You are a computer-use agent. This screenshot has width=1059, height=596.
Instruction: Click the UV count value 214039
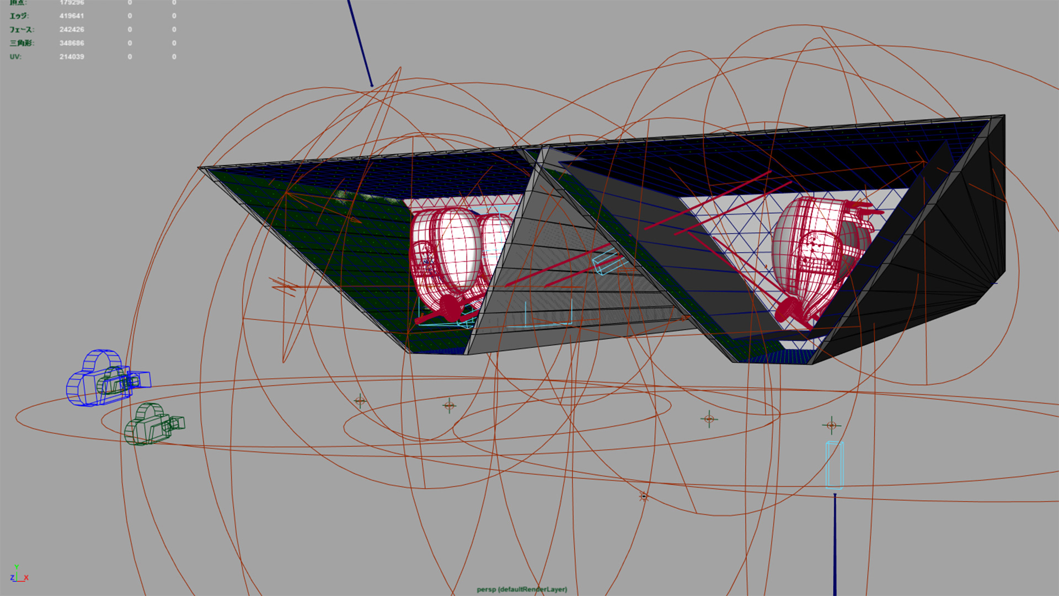72,57
